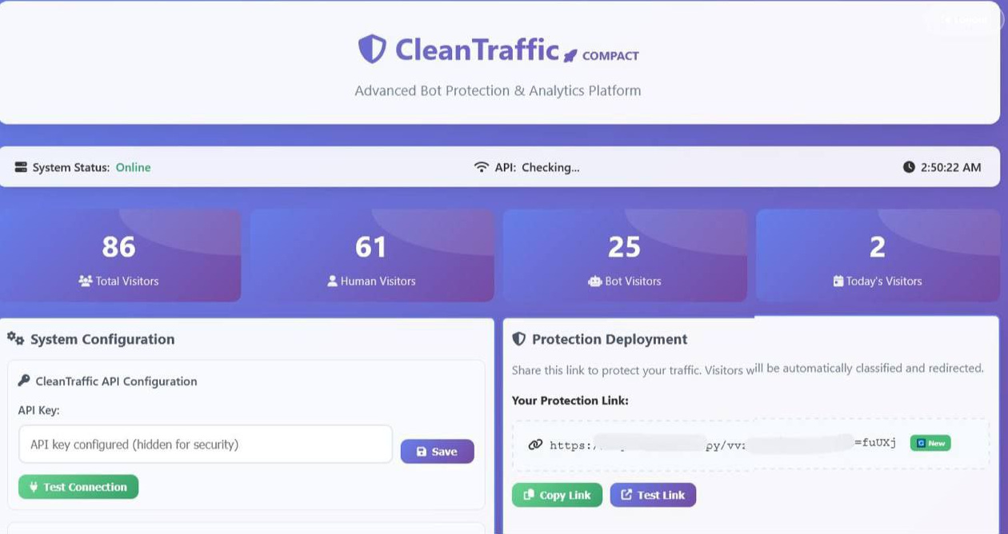Click the key icon beside API Configuration

click(24, 381)
